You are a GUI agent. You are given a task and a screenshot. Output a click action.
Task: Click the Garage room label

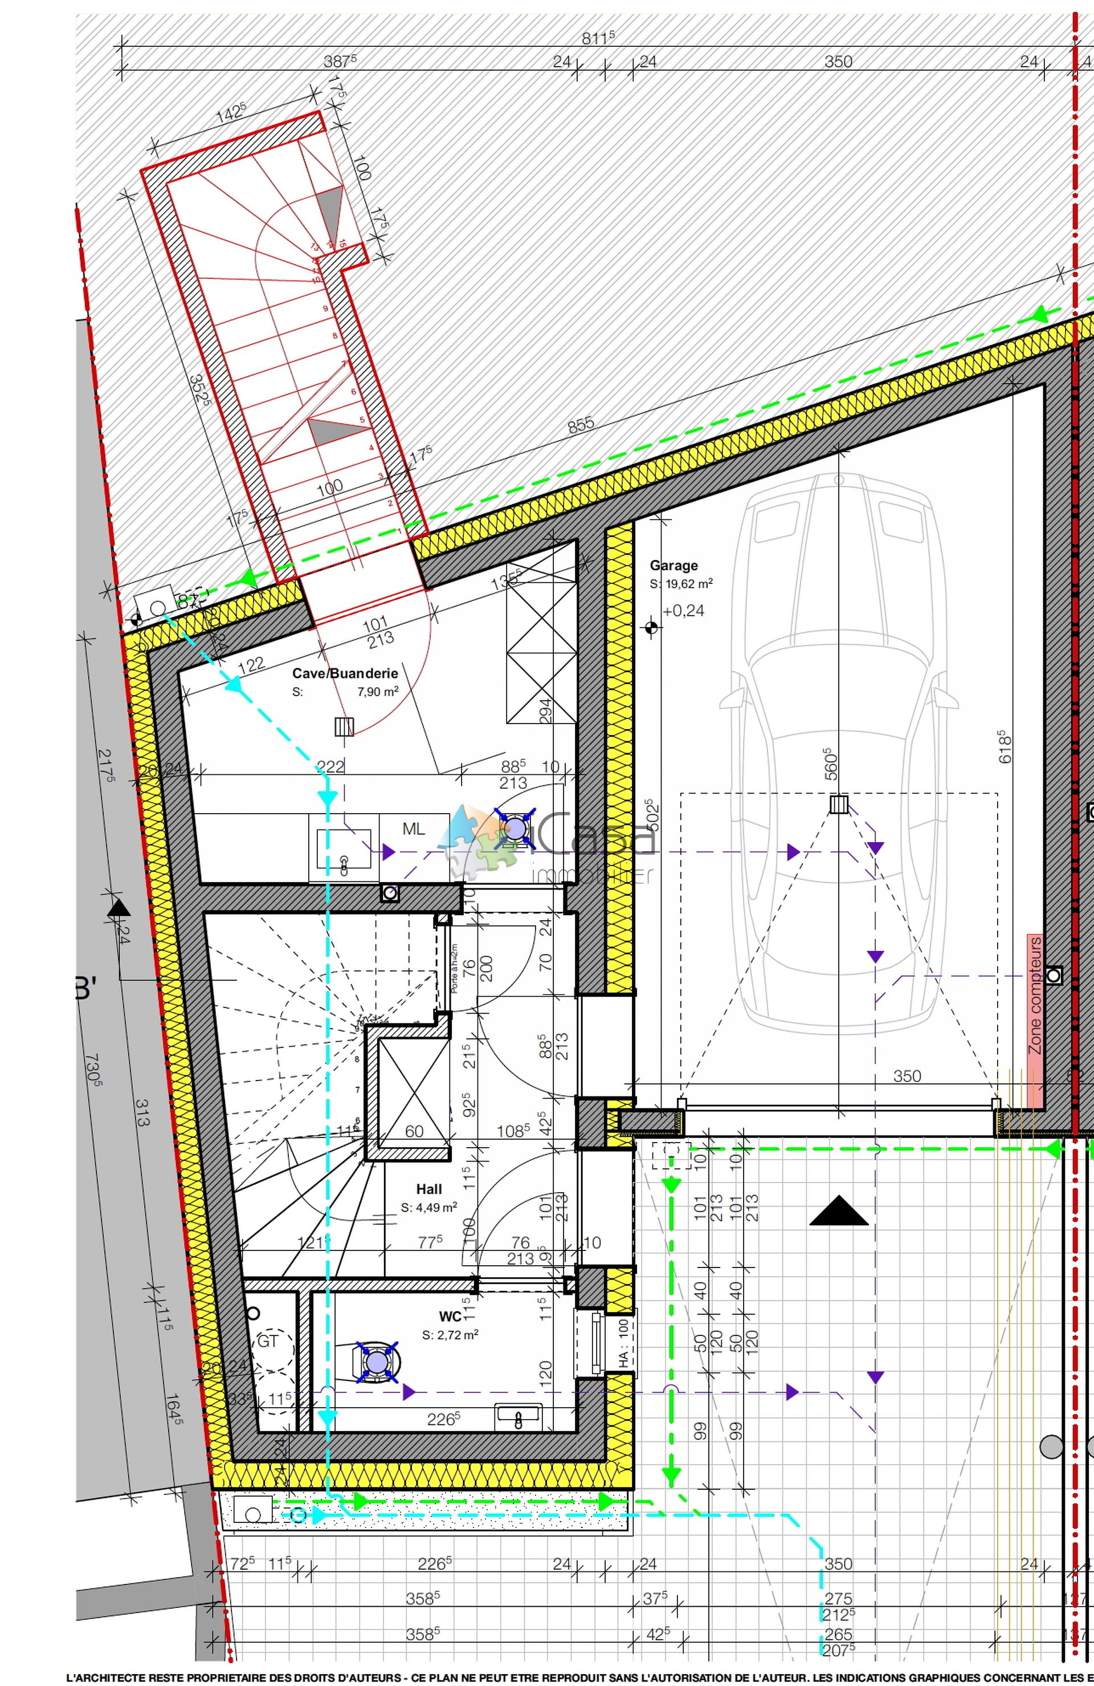pos(673,565)
